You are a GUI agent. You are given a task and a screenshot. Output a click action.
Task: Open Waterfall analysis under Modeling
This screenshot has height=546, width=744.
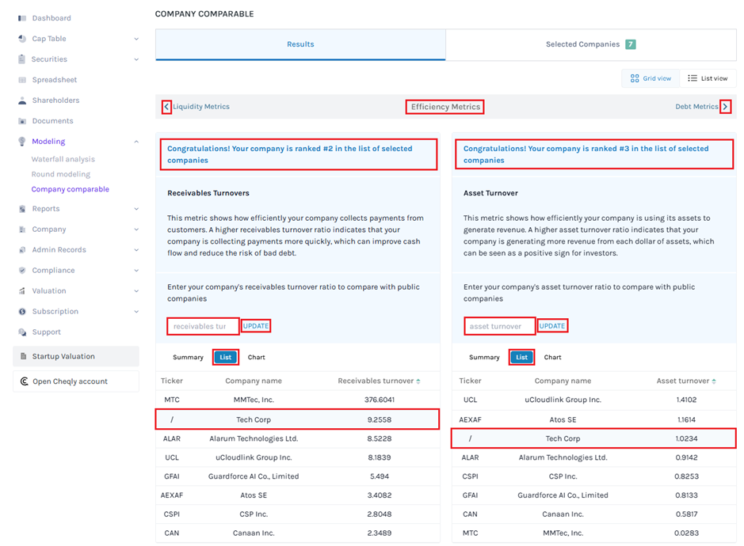pos(63,159)
